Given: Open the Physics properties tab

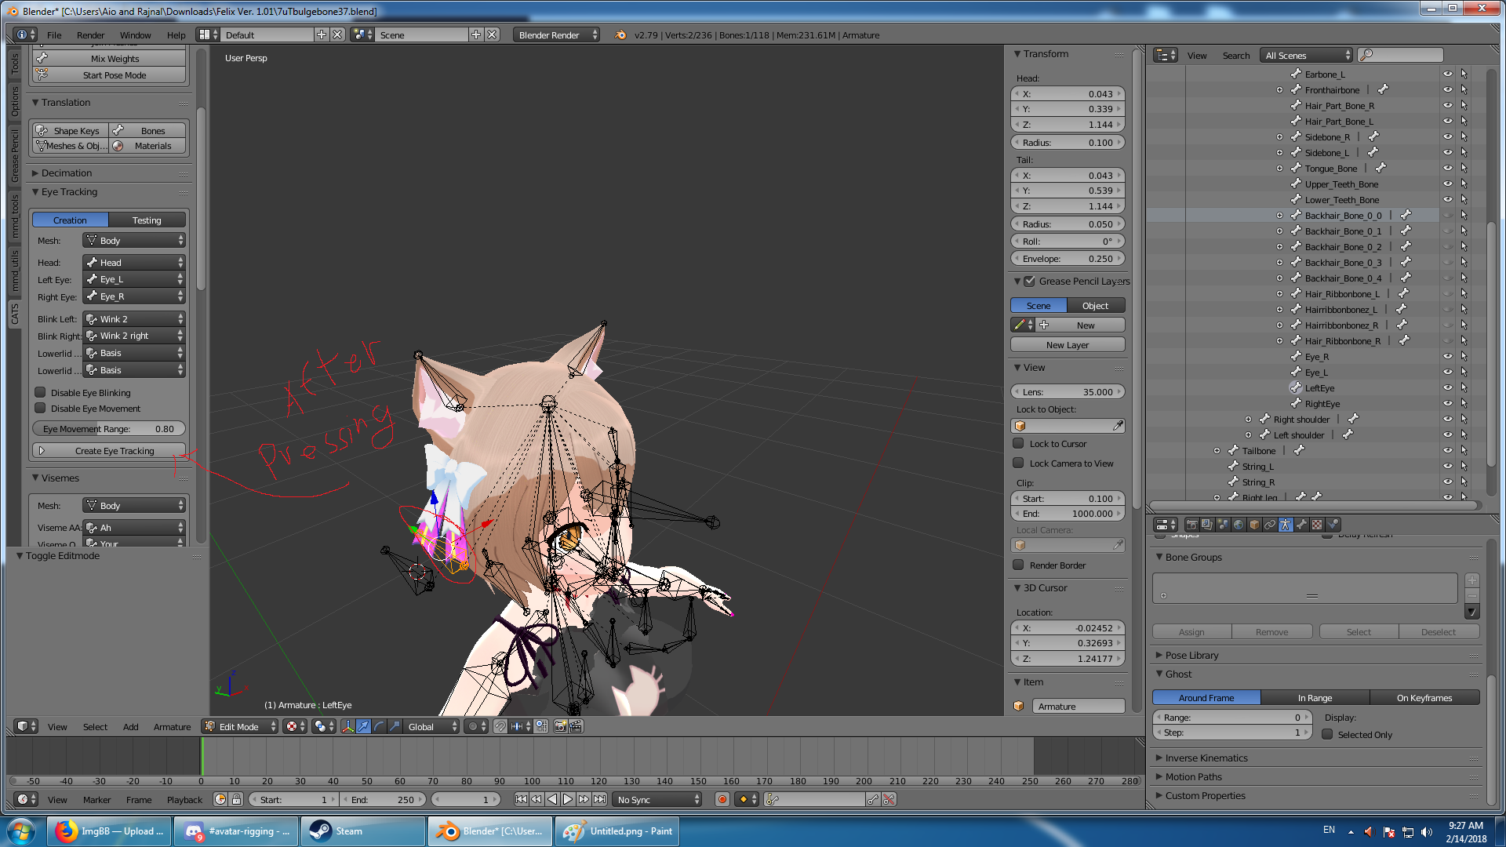Looking at the screenshot, I should [1333, 525].
